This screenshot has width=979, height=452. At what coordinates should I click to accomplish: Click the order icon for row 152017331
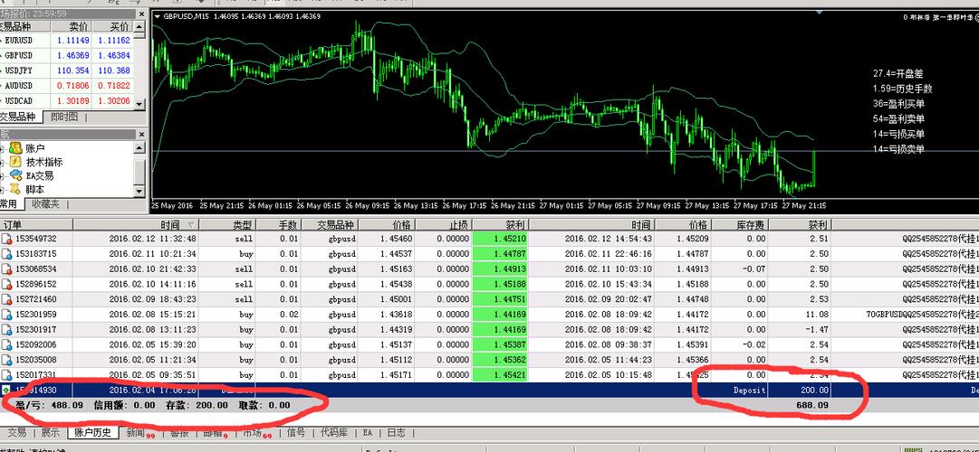pos(7,375)
